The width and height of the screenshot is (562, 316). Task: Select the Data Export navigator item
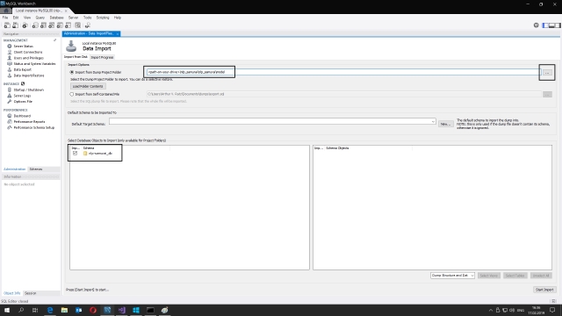[x=22, y=69]
